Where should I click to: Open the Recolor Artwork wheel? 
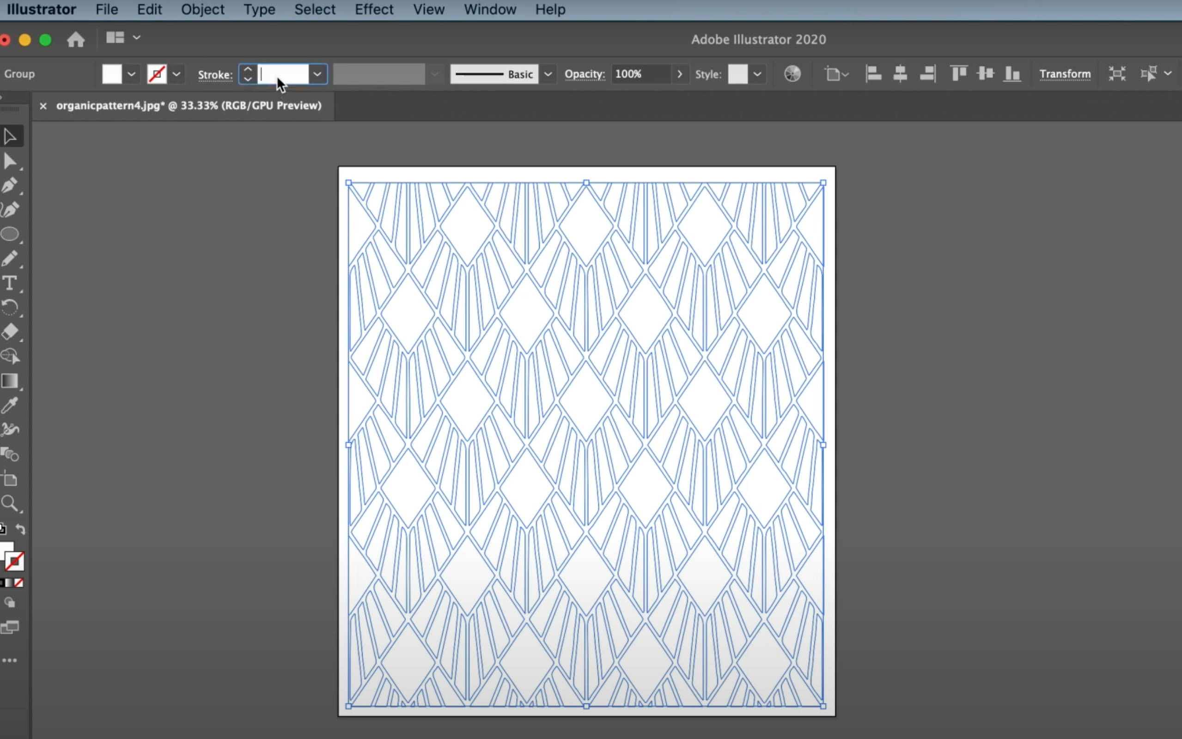792,74
